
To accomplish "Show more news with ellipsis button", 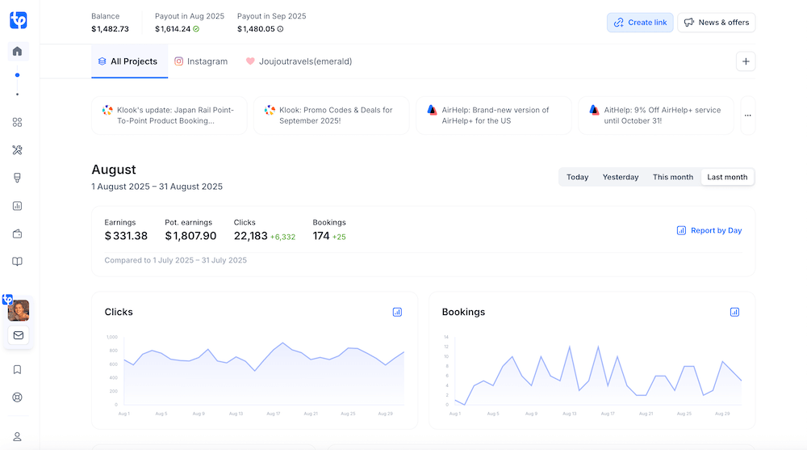I will tap(747, 116).
